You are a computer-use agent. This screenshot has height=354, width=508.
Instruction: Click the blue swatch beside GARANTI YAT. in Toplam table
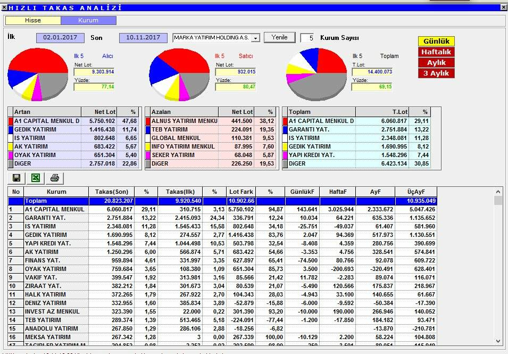click(x=285, y=130)
